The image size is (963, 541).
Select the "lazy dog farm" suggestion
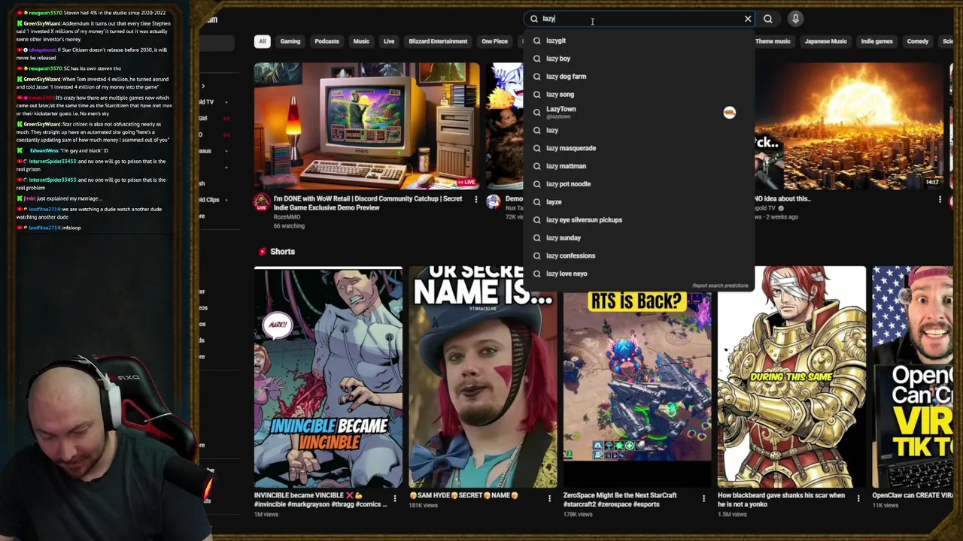pyautogui.click(x=639, y=77)
